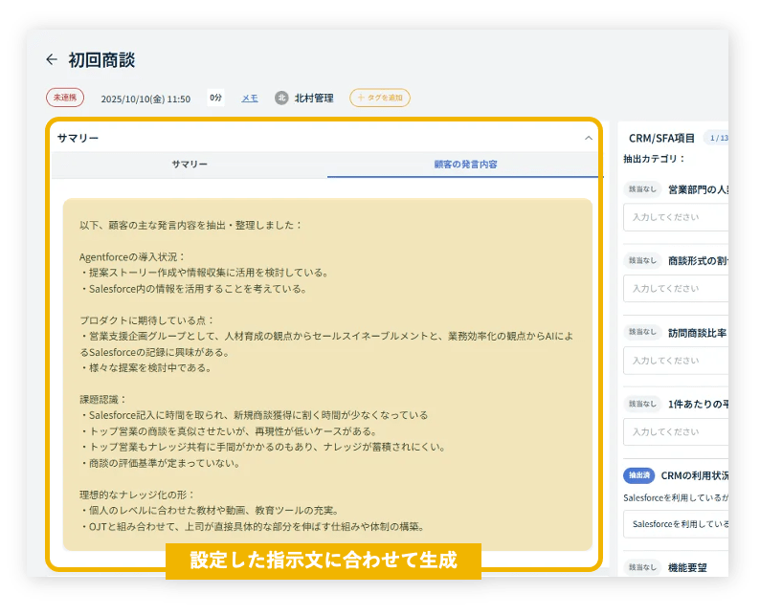
Task: Select the 顧客の発言内容 tab
Action: tap(464, 165)
